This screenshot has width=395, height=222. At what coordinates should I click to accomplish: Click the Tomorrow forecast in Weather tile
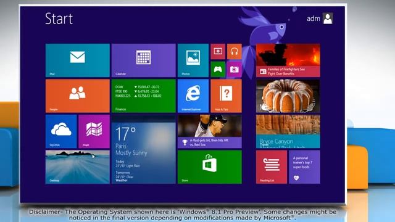click(125, 175)
